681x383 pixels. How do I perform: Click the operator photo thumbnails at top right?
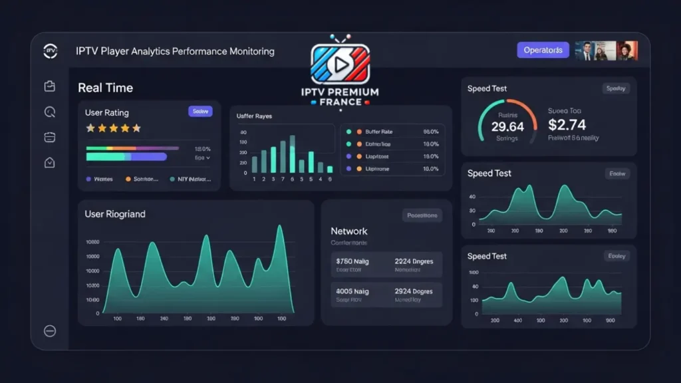606,51
